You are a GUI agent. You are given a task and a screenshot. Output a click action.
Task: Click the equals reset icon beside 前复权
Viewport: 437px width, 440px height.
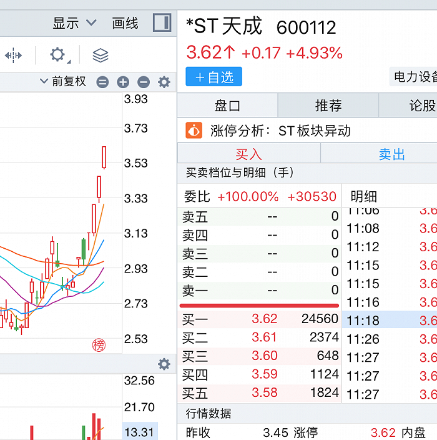102,82
